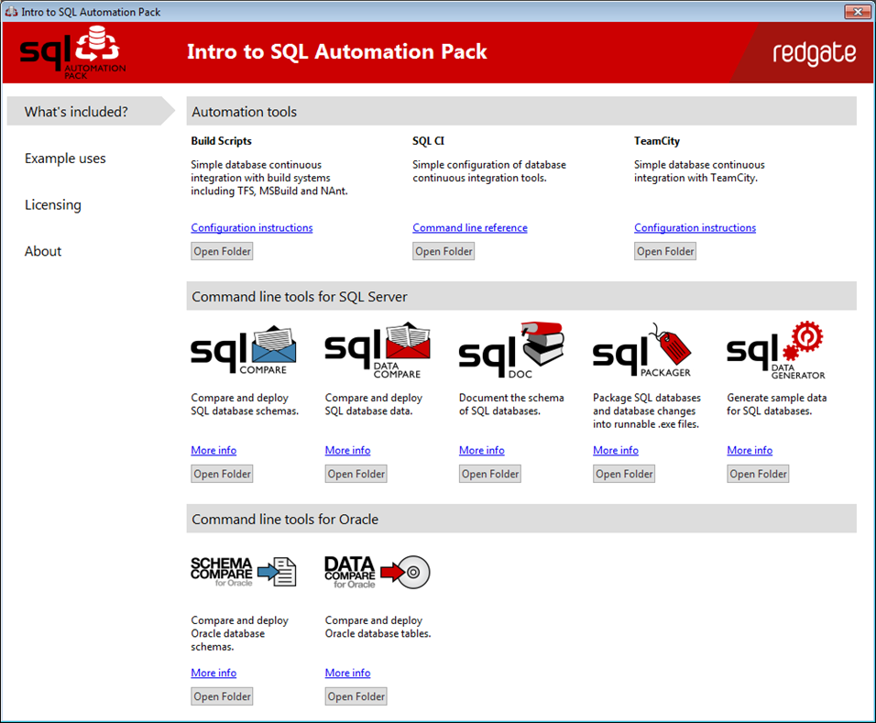Click the SQL Data Compare logo
The image size is (876, 723).
(x=378, y=351)
